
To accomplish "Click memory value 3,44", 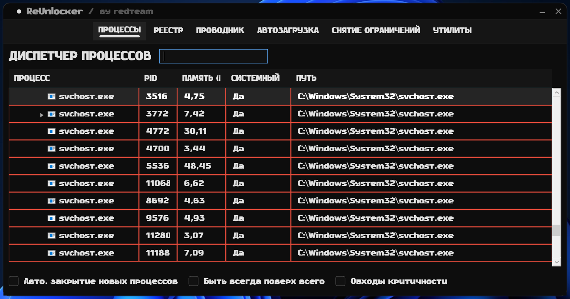I will (x=194, y=149).
